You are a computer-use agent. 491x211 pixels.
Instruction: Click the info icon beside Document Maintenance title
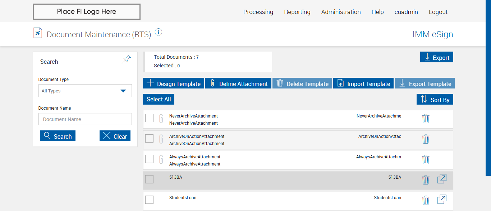click(x=159, y=32)
